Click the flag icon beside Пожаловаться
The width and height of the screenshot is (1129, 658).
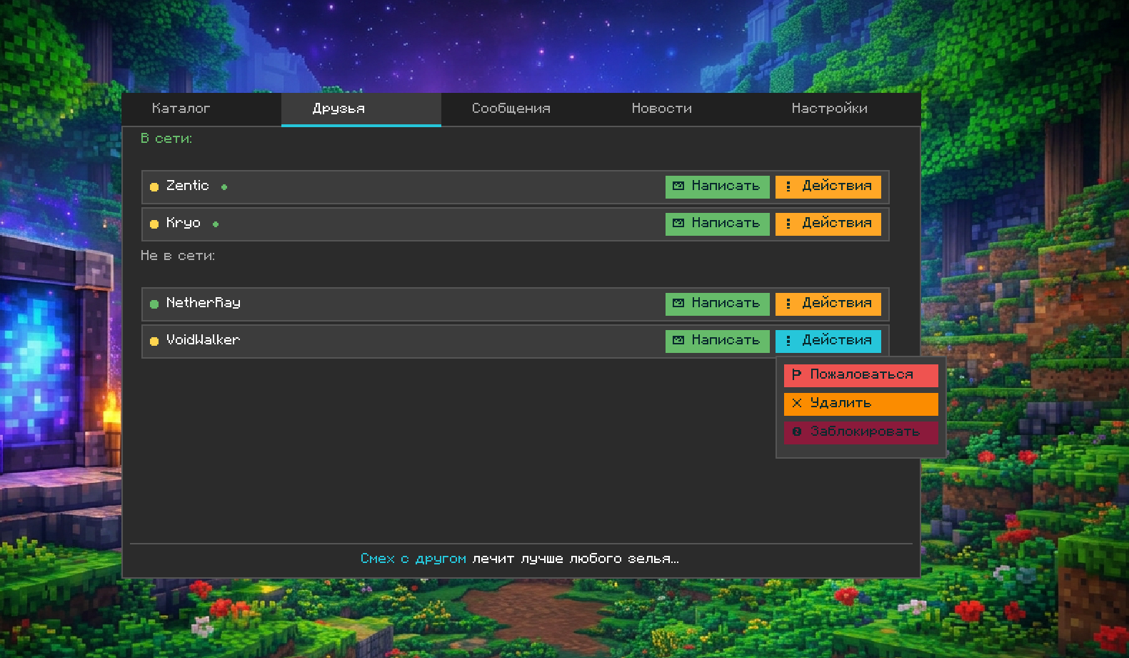coord(797,375)
